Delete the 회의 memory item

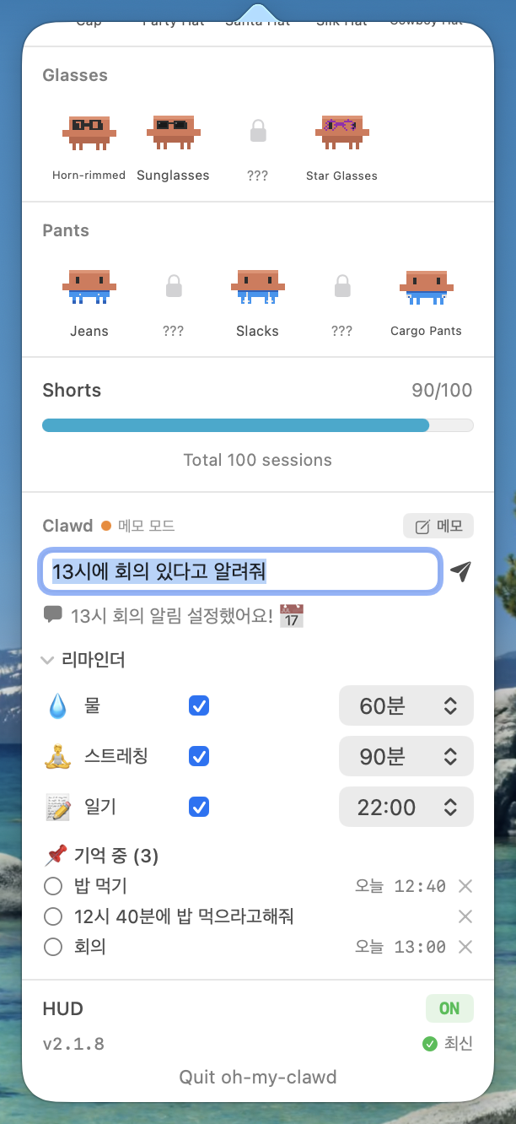click(465, 948)
